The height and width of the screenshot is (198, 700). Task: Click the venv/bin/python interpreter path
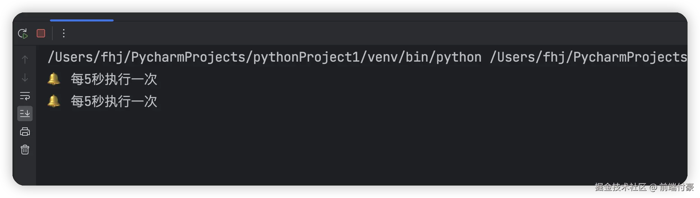click(425, 57)
